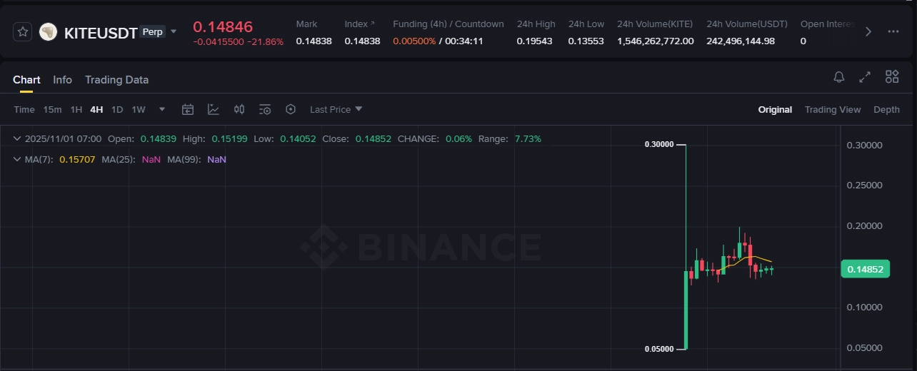
Task: Switch to the Trading Data tab
Action: pyautogui.click(x=116, y=80)
